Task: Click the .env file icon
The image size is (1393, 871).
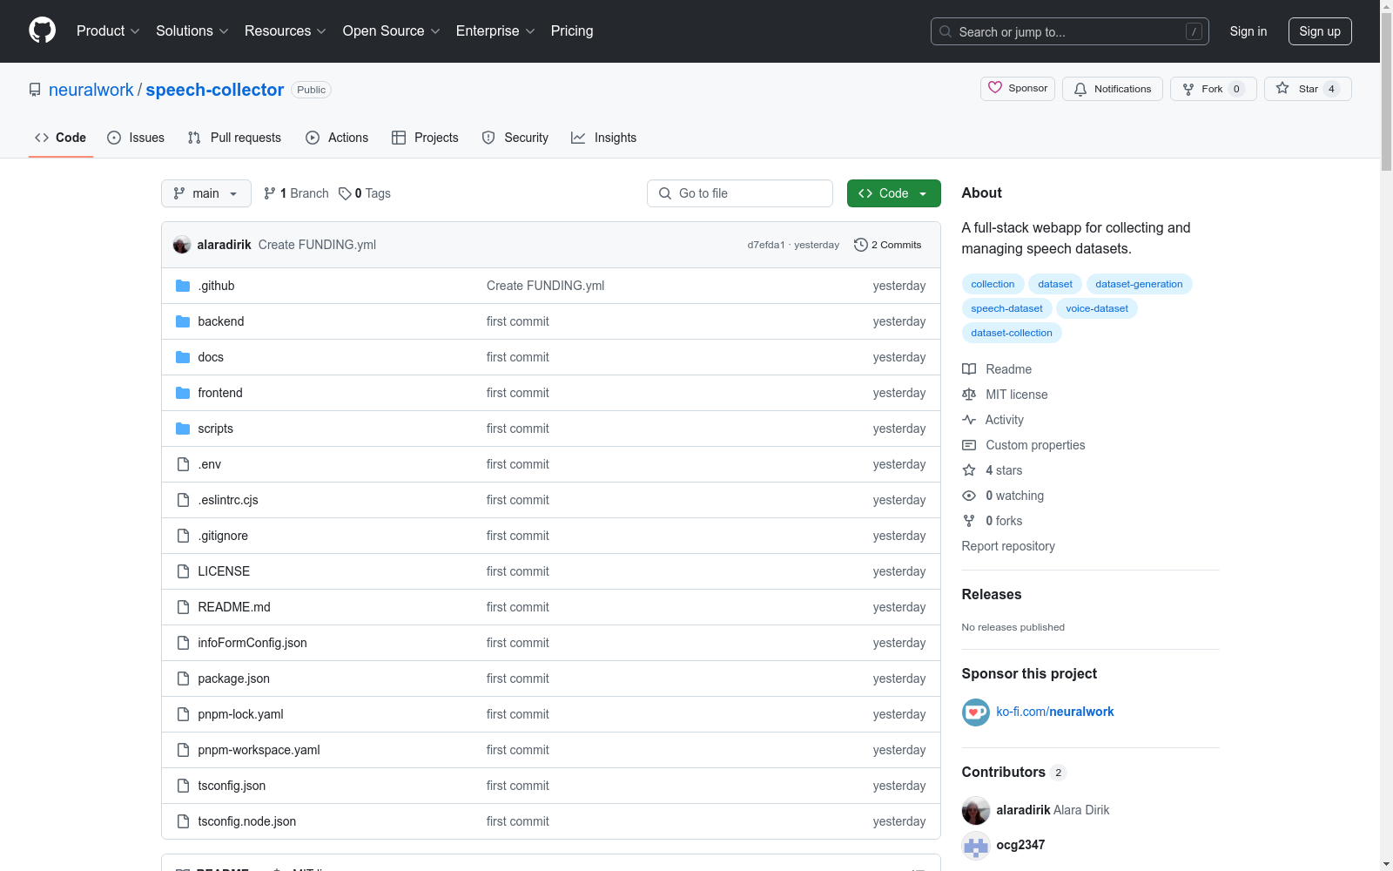Action: coord(183,464)
